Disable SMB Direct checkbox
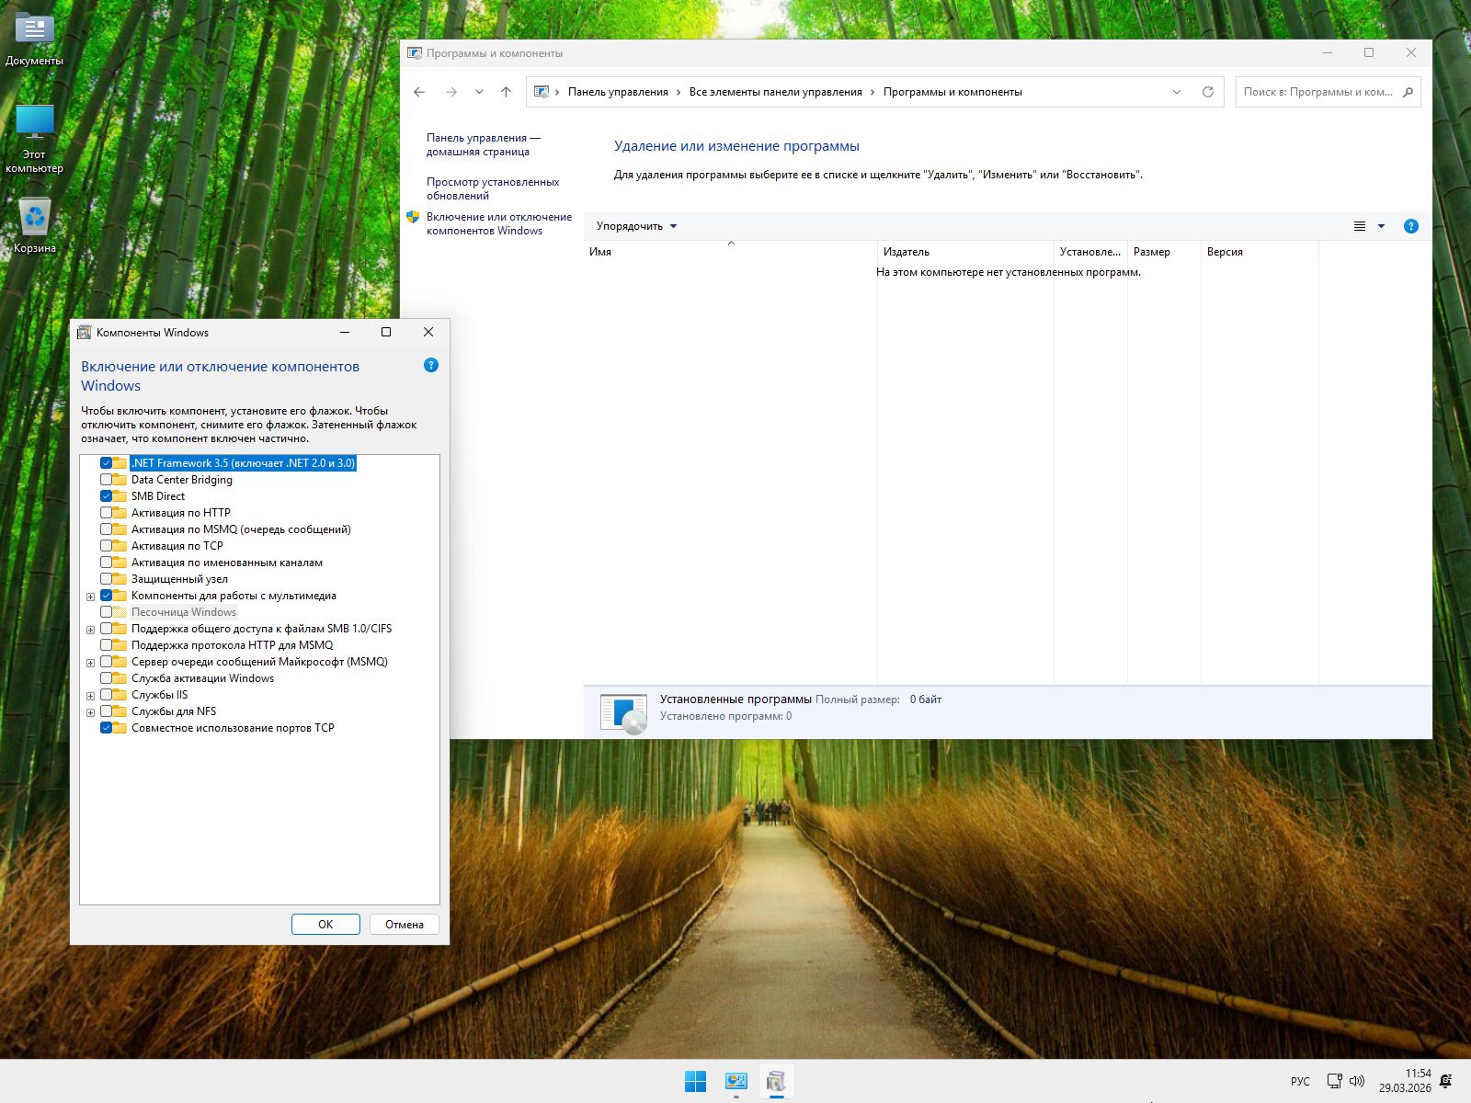Screen dimensions: 1471x1103 107,496
